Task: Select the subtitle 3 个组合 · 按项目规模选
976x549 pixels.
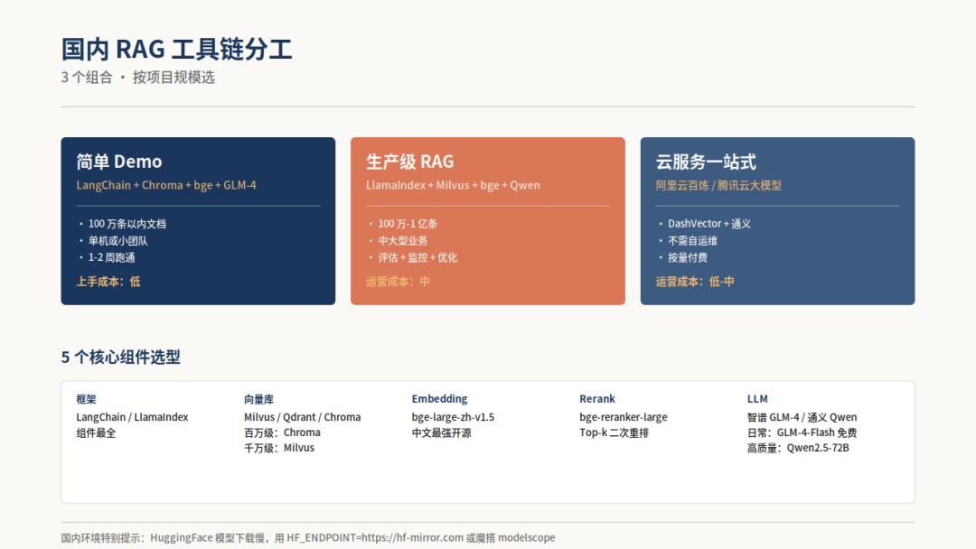Action: 137,77
